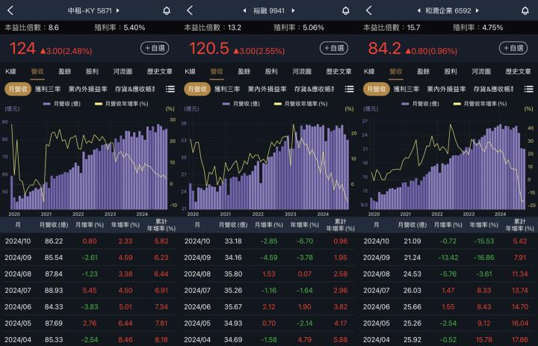Image resolution: width=538 pixels, height=346 pixels.
Task: Go back from the 裕融 stock page
Action: [190, 10]
